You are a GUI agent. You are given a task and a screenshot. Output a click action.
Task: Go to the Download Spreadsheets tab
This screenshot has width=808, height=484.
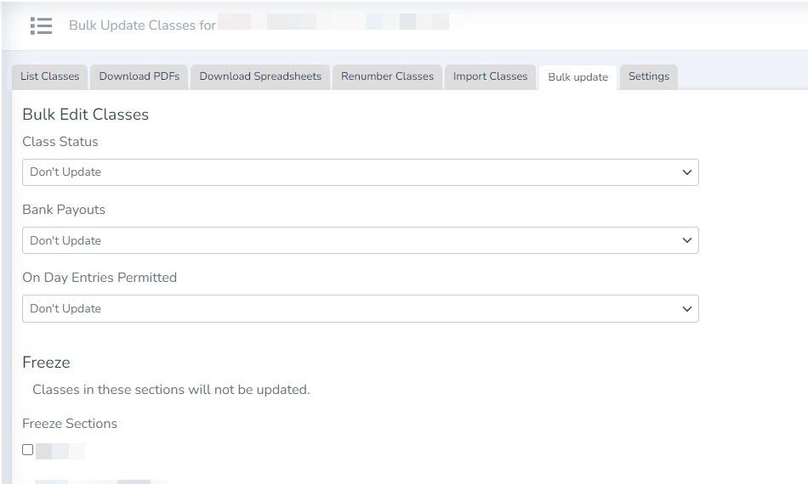[x=260, y=76]
